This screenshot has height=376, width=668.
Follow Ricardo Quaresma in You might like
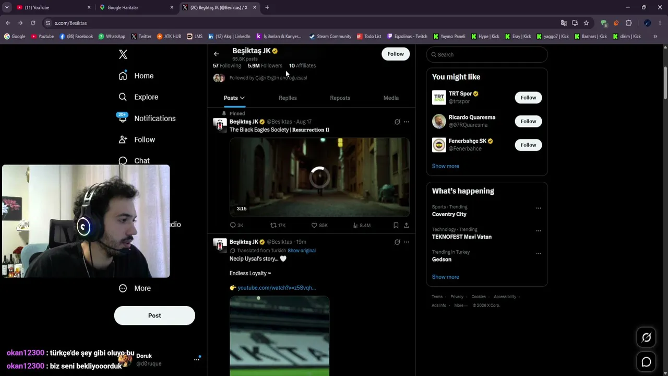click(x=528, y=121)
